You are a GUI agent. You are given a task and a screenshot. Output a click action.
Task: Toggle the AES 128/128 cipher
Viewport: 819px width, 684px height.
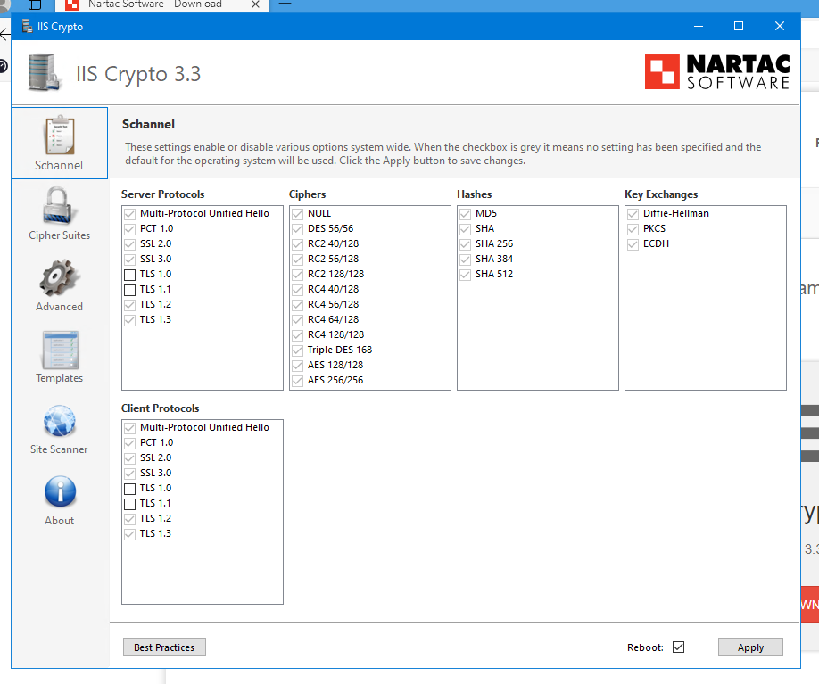[x=298, y=366]
